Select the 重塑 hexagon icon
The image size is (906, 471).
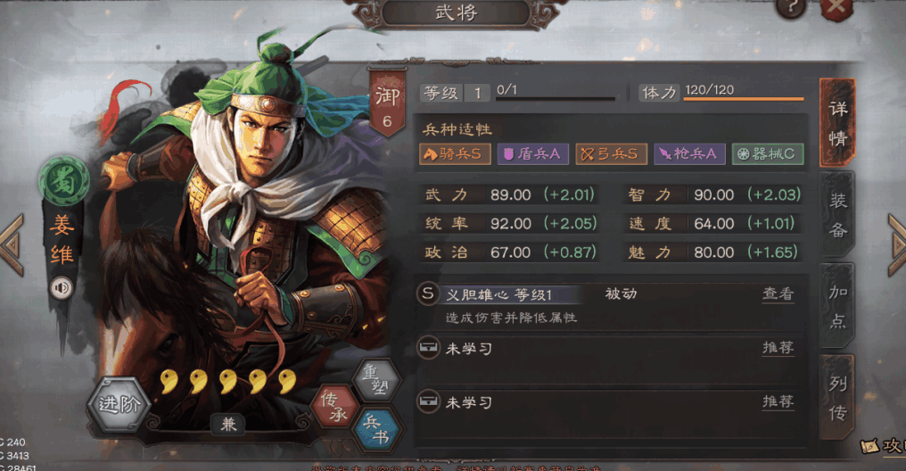point(376,380)
